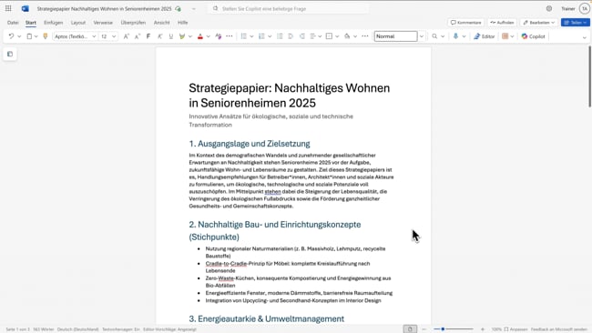Adjust the zoom slider handle
The height and width of the screenshot is (333, 592).
coord(443,329)
